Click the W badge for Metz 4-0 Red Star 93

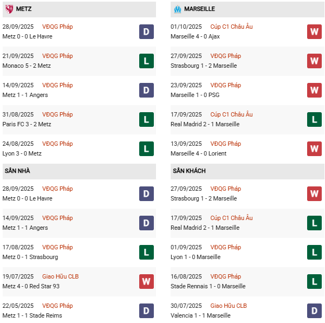[x=146, y=281]
